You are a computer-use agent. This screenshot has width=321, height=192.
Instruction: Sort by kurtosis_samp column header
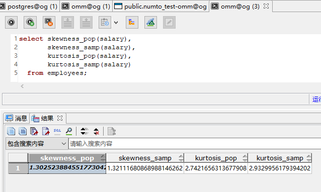280,158
